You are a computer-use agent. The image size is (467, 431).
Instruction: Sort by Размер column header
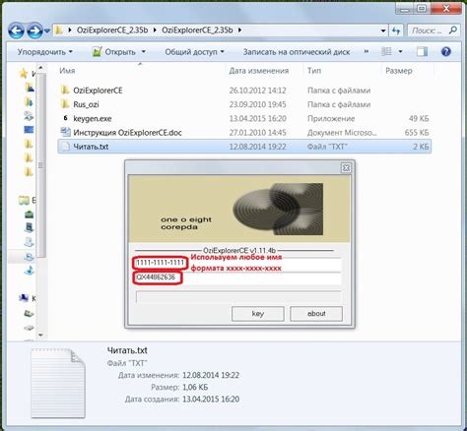coord(399,71)
